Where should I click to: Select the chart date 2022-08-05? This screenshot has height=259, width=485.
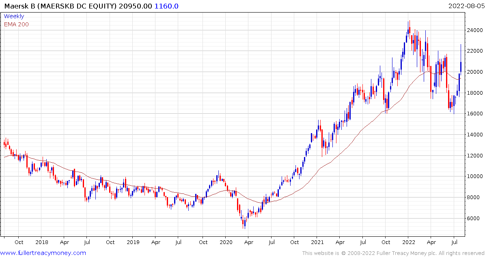coord(466,6)
